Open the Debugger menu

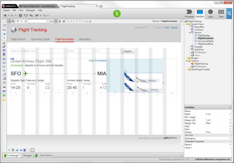point(31,10)
